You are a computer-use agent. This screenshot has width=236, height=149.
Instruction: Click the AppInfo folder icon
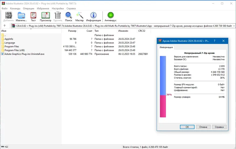pyautogui.click(x=3, y=39)
